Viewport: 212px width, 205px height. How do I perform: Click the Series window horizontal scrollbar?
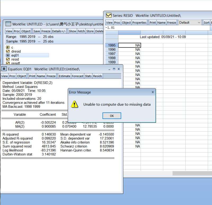192,173
